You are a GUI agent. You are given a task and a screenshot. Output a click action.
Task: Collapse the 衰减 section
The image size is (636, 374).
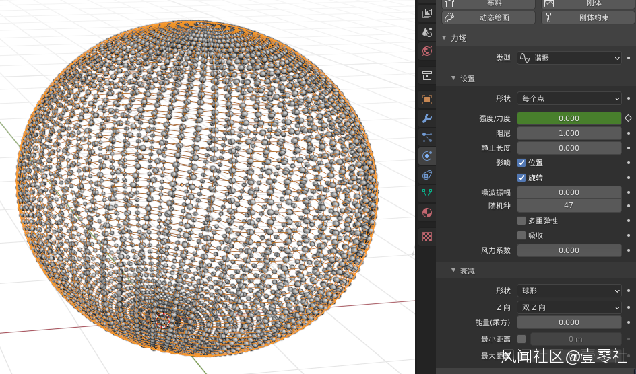click(454, 270)
